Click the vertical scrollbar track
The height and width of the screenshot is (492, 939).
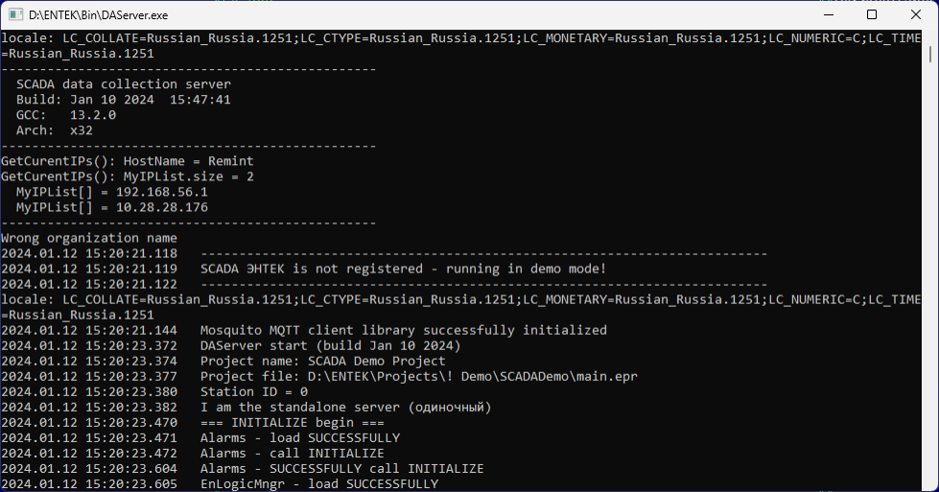[929, 288]
